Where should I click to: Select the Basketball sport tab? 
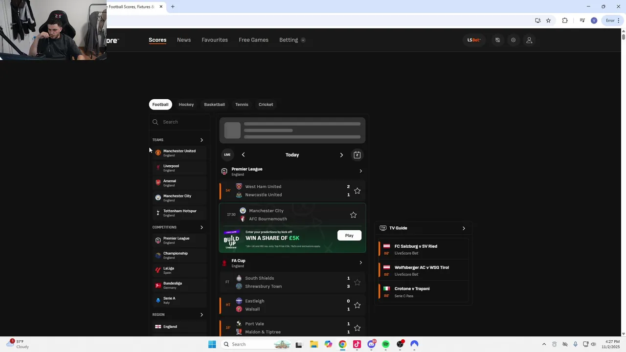pos(214,104)
